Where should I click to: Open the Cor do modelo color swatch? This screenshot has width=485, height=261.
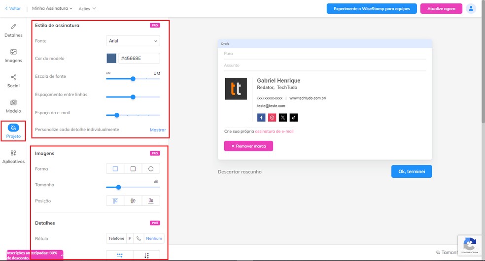click(x=111, y=58)
